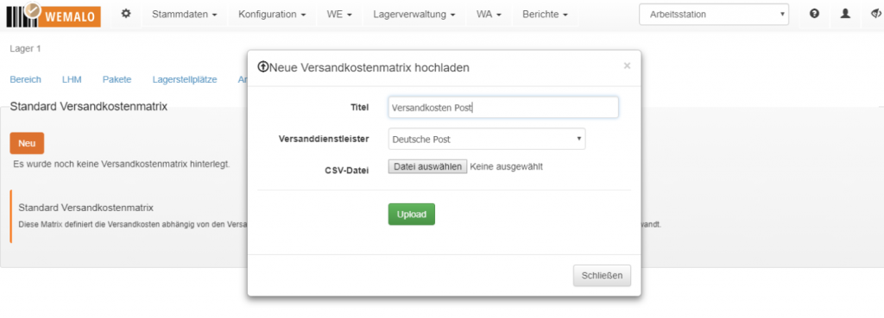
Task: Click the upload arrow icon in dialog title
Action: pos(262,67)
